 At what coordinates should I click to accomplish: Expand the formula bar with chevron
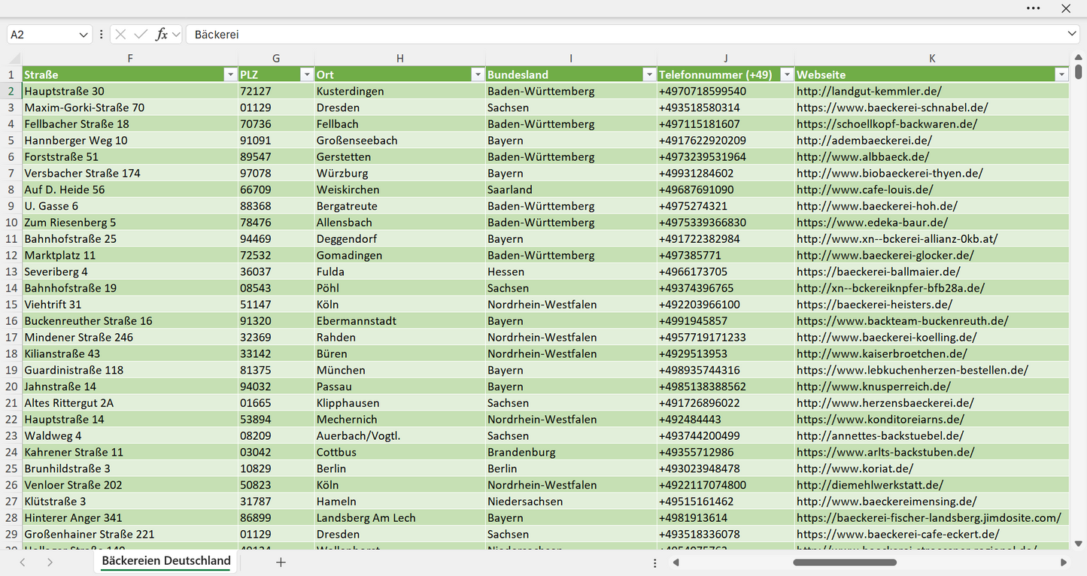[x=1072, y=35]
